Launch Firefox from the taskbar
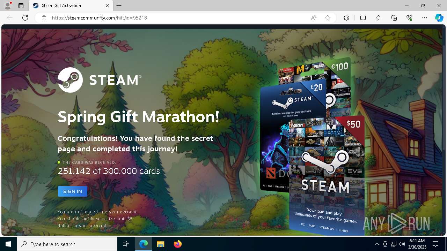This screenshot has width=447, height=251. 177,244
